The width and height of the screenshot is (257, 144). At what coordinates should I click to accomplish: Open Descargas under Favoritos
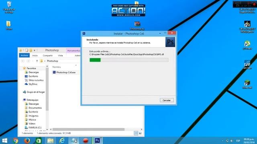(x=34, y=72)
